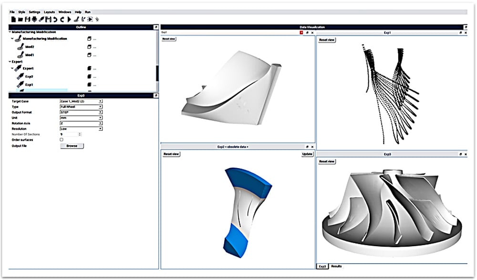Open the Help menu
477x280 pixels.
(78, 12)
